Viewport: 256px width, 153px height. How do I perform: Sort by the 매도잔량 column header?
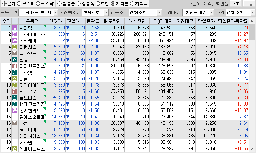click(112, 21)
